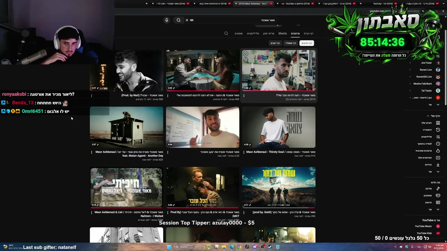Select the 'הכי פופולרי' sort chip
The width and height of the screenshot is (447, 251).
pyautogui.click(x=291, y=43)
